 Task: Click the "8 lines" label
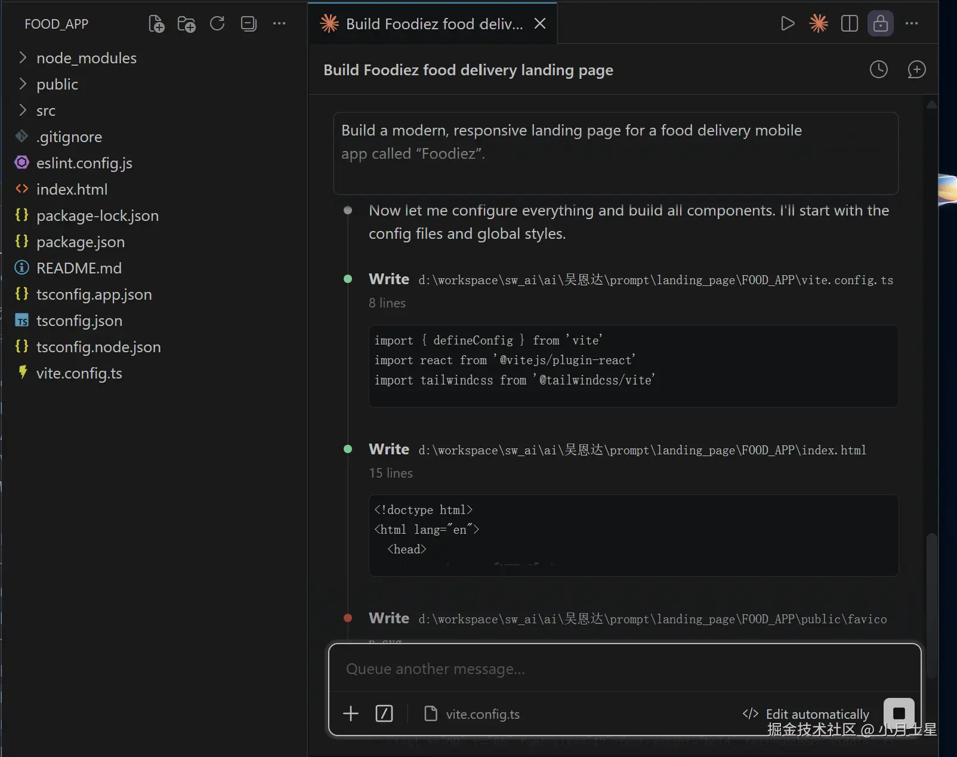pyautogui.click(x=387, y=303)
